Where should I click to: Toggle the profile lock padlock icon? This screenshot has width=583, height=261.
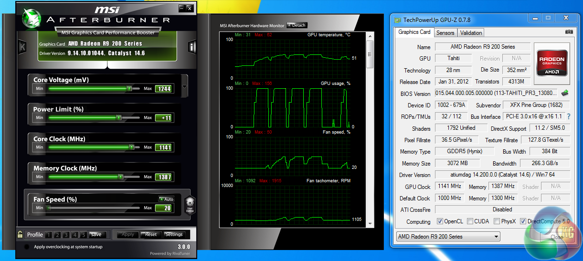pyautogui.click(x=20, y=234)
